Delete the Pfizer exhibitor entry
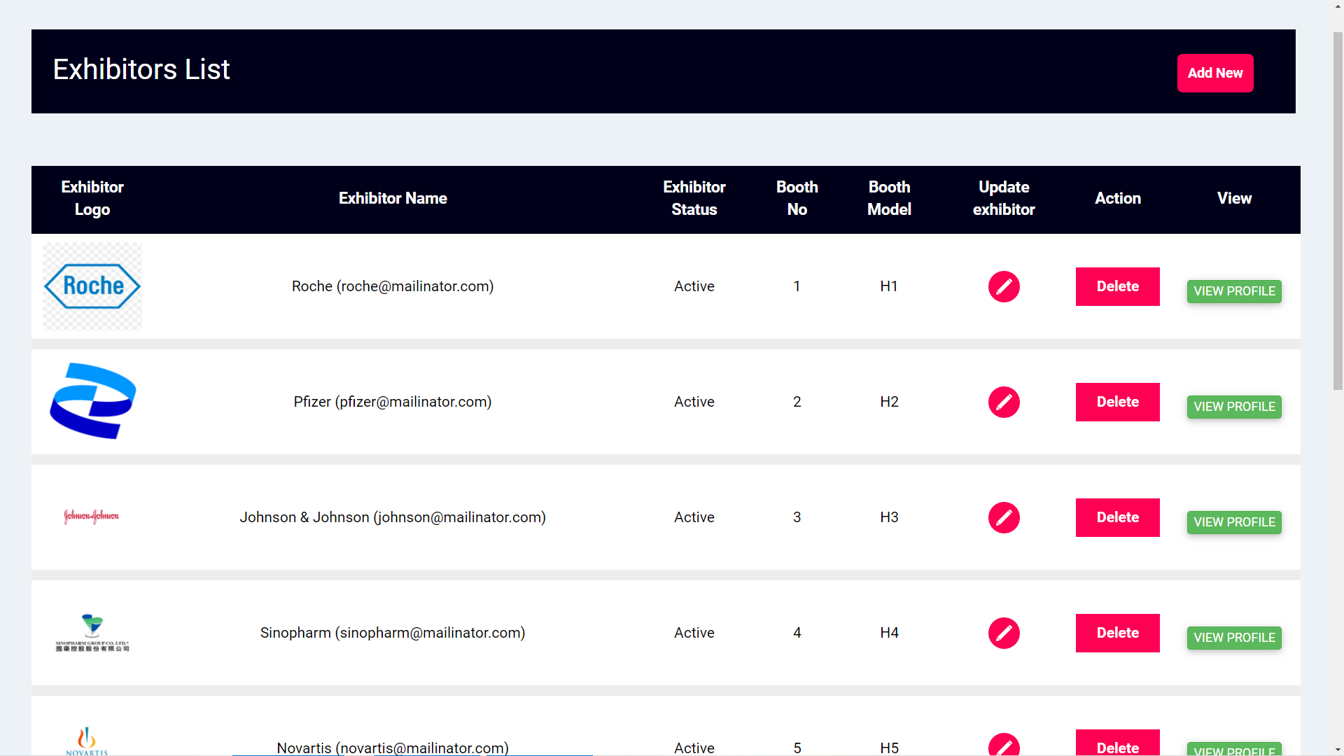The width and height of the screenshot is (1344, 756). tap(1118, 402)
